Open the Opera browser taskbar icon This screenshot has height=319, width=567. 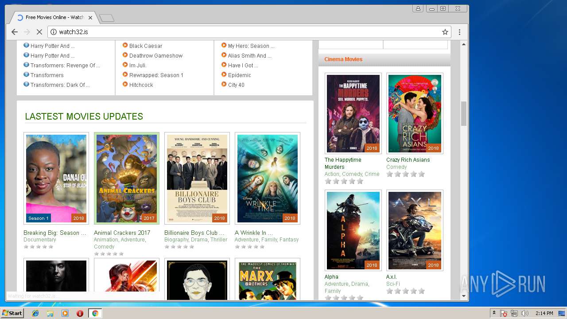coord(80,313)
